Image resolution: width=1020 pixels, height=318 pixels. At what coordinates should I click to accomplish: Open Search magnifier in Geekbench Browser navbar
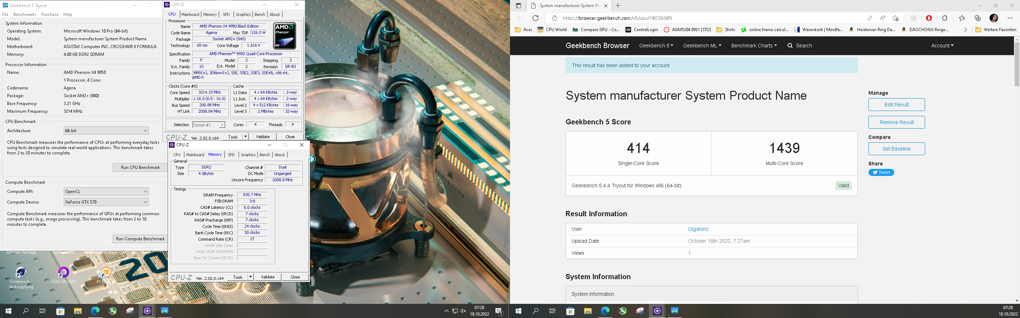coord(799,46)
